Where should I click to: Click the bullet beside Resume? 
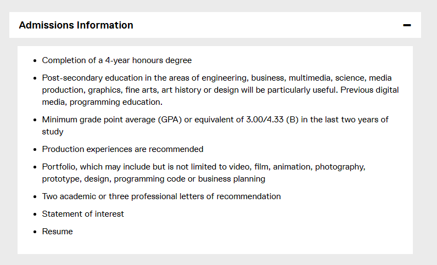tap(35, 232)
